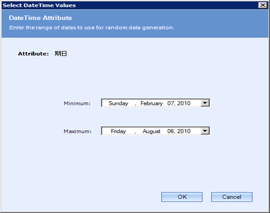Image resolution: width=270 pixels, height=213 pixels.
Task: Select February month in Minimum field
Action: tap(152, 103)
